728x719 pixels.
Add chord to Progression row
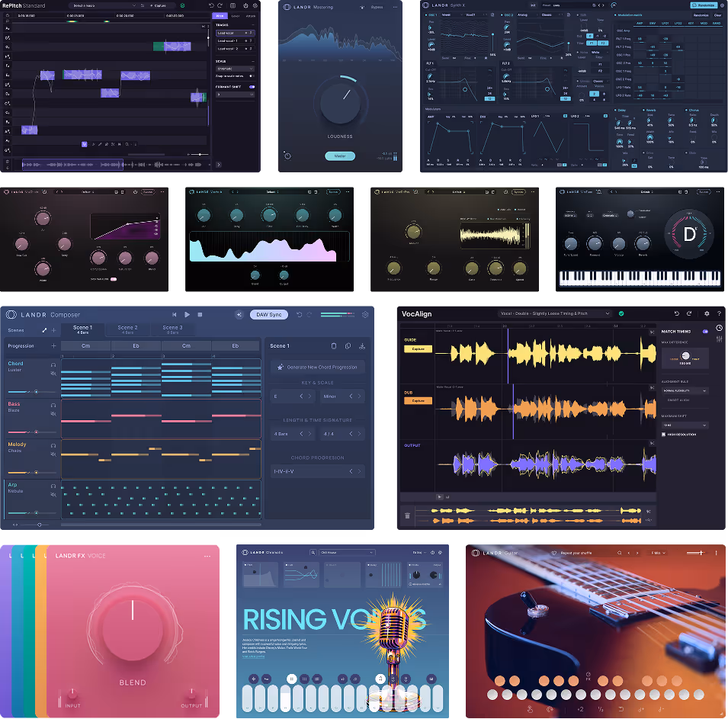[x=54, y=345]
